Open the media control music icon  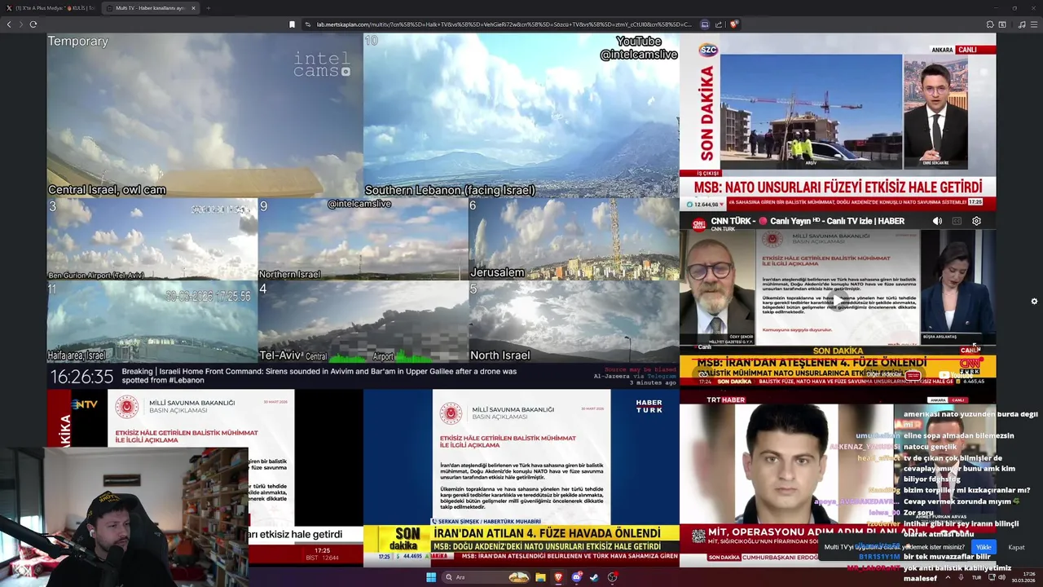pyautogui.click(x=1022, y=24)
